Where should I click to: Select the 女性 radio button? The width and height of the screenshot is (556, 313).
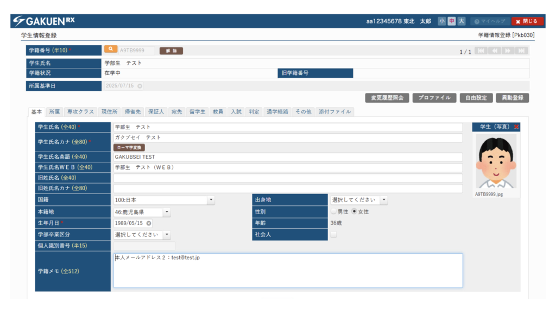tap(355, 211)
